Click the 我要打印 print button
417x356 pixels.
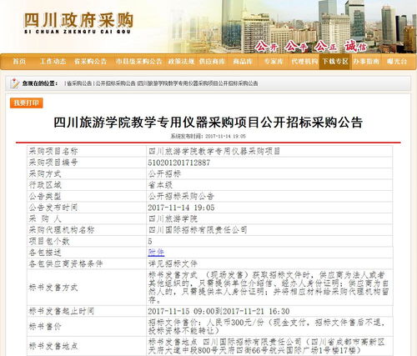(27, 103)
